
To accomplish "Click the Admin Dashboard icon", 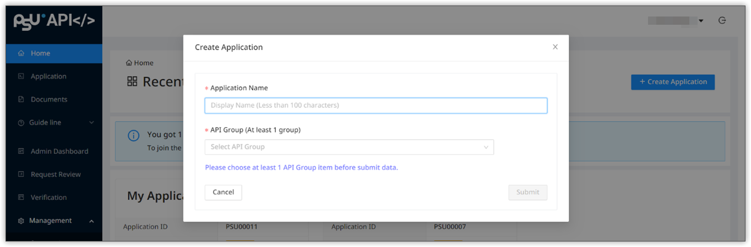I will click(x=21, y=151).
